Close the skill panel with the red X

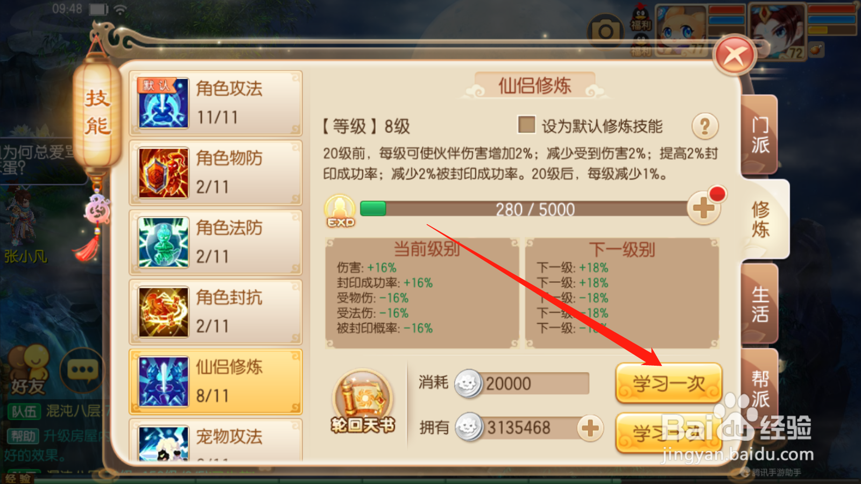pos(735,56)
